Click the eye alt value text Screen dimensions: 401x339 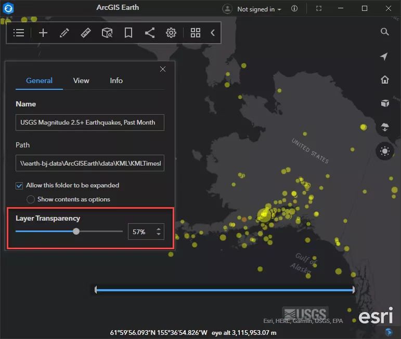point(244,333)
